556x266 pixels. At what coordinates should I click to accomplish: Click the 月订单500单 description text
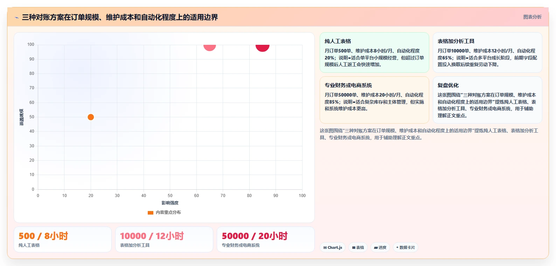point(374,58)
